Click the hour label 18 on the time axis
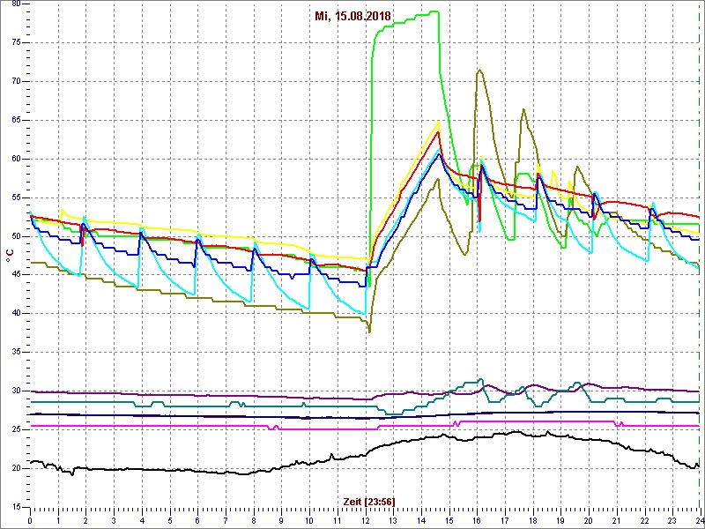This screenshot has width=705, height=529. tap(533, 521)
